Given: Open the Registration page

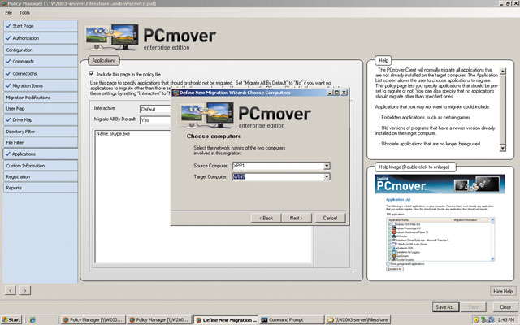Looking at the screenshot, I should click(x=41, y=177).
